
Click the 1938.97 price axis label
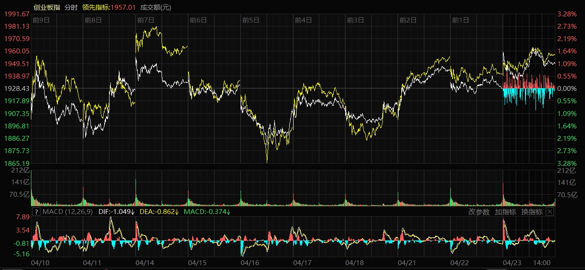[x=16, y=76]
